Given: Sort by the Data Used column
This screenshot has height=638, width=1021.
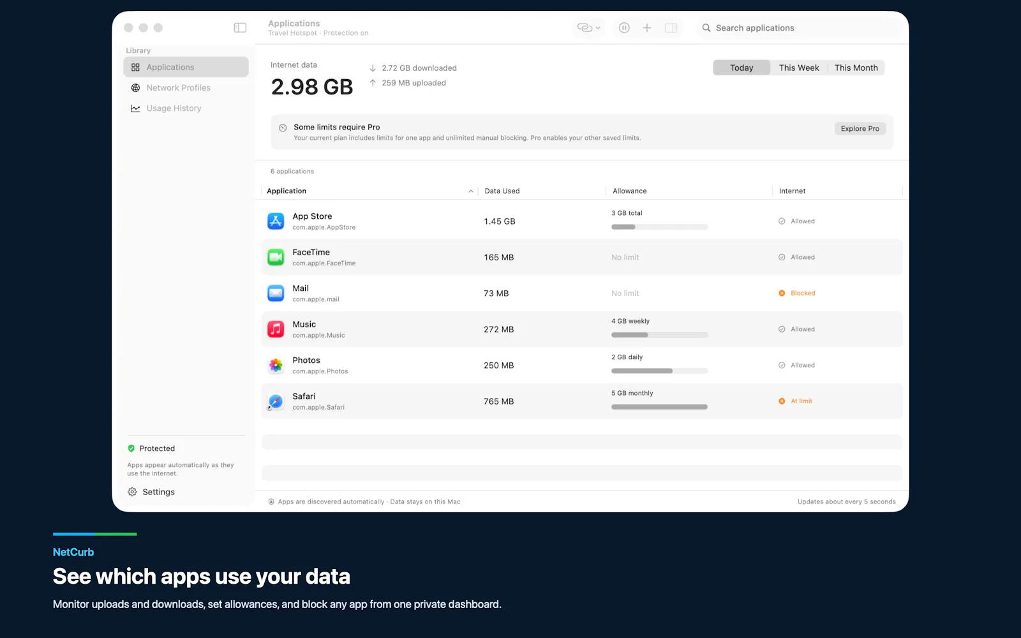Looking at the screenshot, I should point(542,191).
